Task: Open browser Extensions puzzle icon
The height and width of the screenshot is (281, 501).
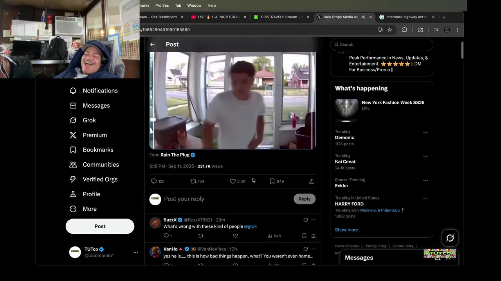Action: [405, 30]
